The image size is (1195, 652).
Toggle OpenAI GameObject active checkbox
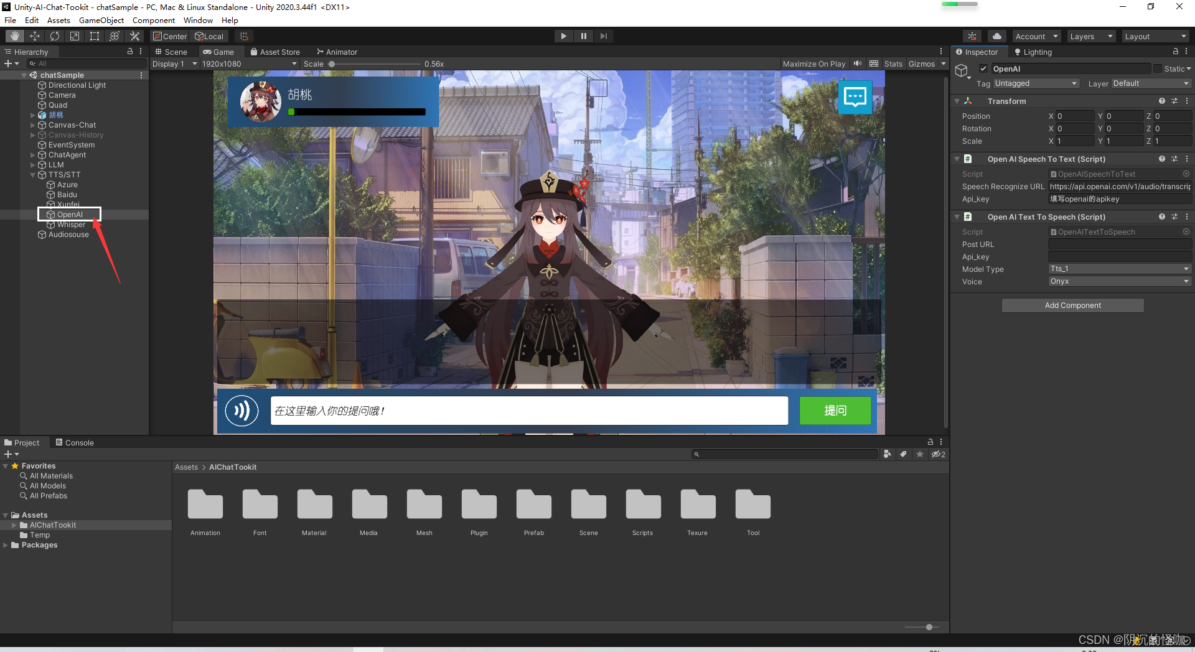tap(983, 68)
